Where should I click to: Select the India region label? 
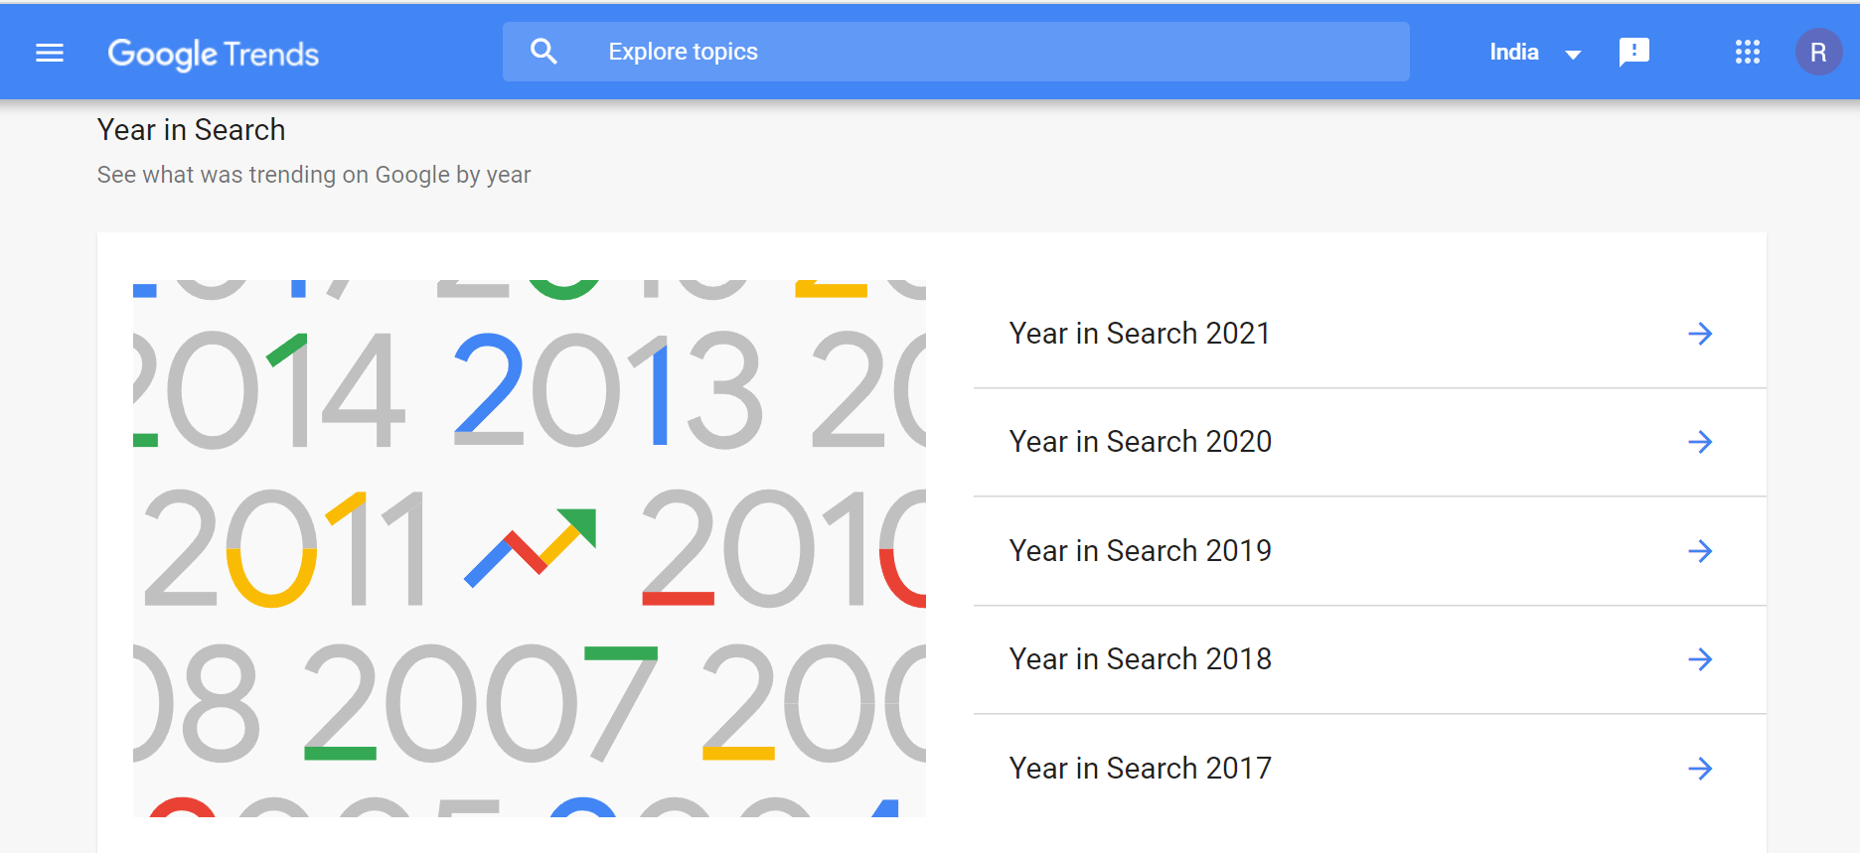click(x=1514, y=52)
